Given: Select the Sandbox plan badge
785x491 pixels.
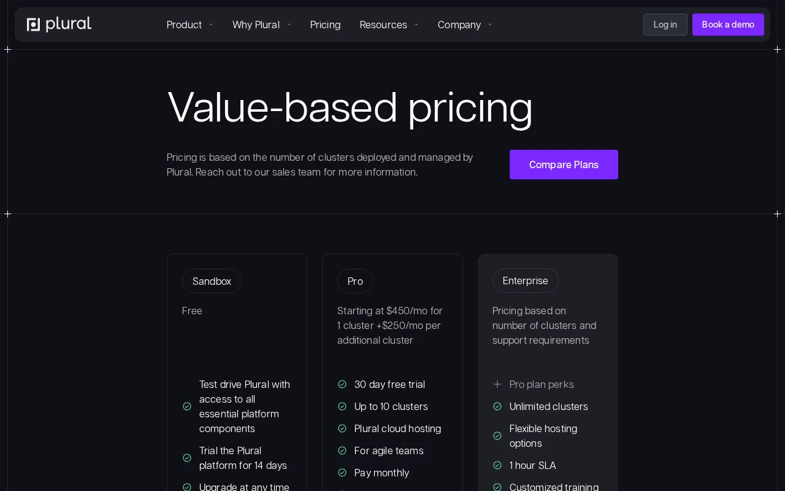Looking at the screenshot, I should pyautogui.click(x=212, y=281).
